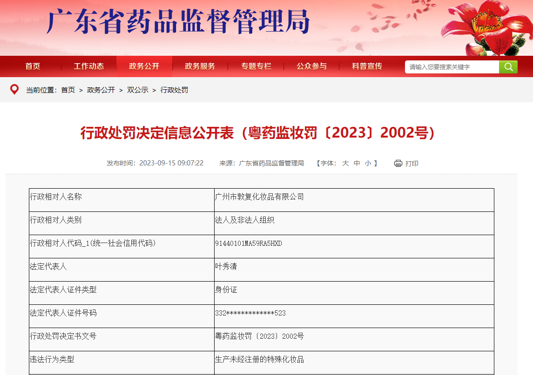Click 行政处罚 in the breadcrumb

point(175,90)
